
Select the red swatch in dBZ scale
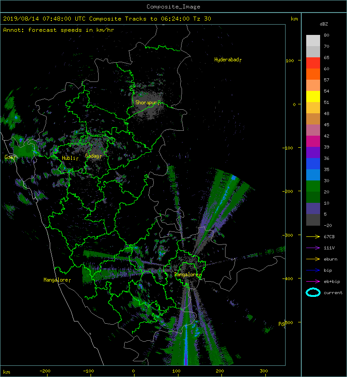click(x=313, y=63)
